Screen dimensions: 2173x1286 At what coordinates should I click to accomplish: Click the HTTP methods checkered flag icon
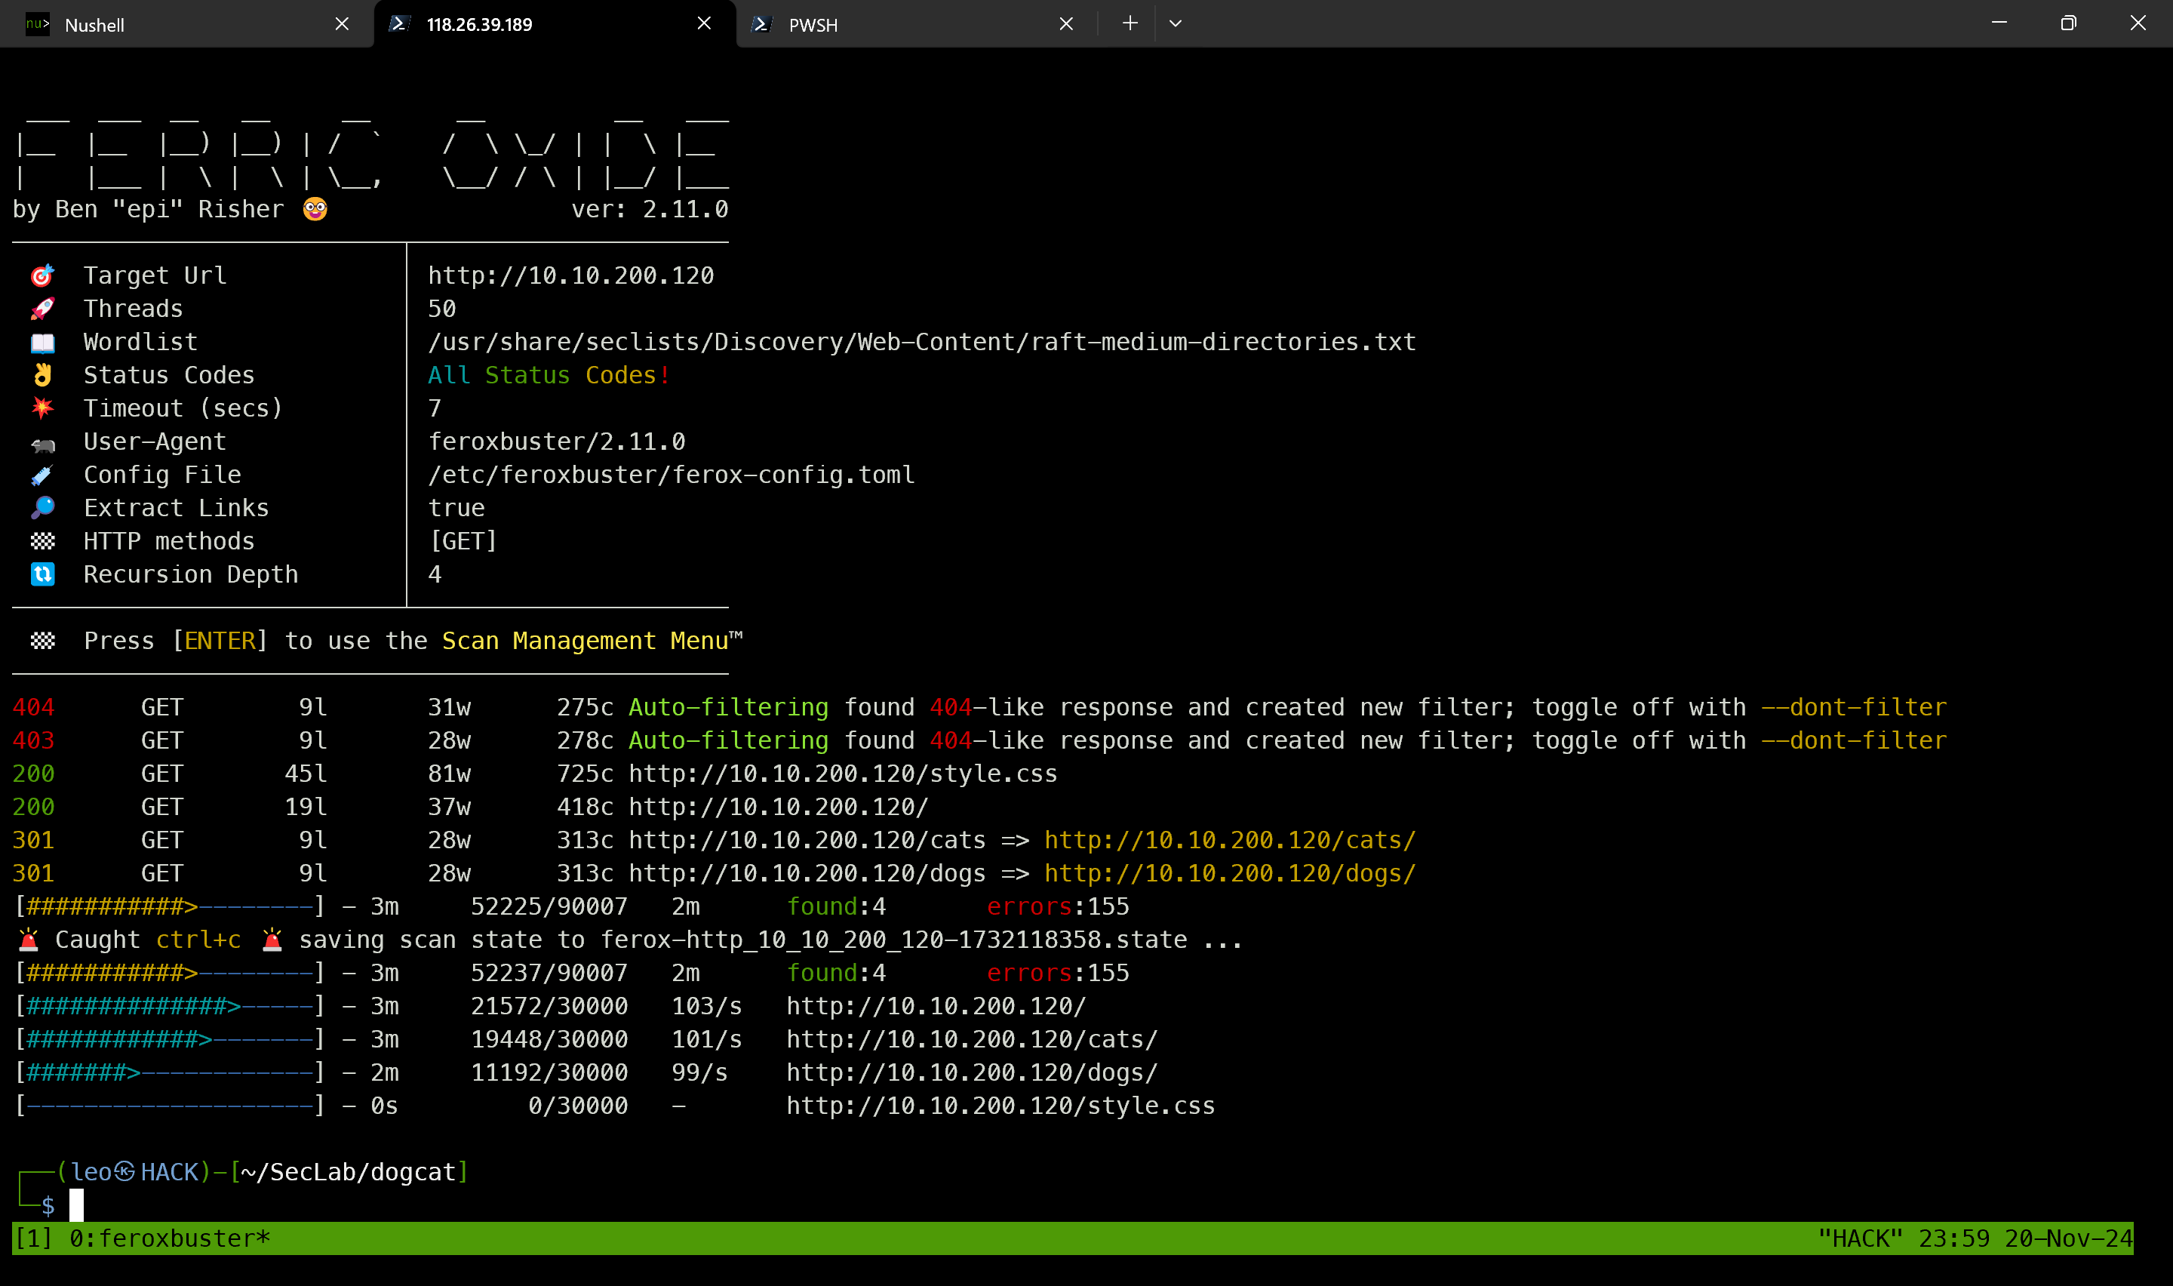point(42,542)
